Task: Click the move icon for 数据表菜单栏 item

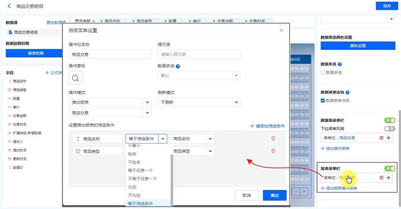Action: tap(388, 138)
